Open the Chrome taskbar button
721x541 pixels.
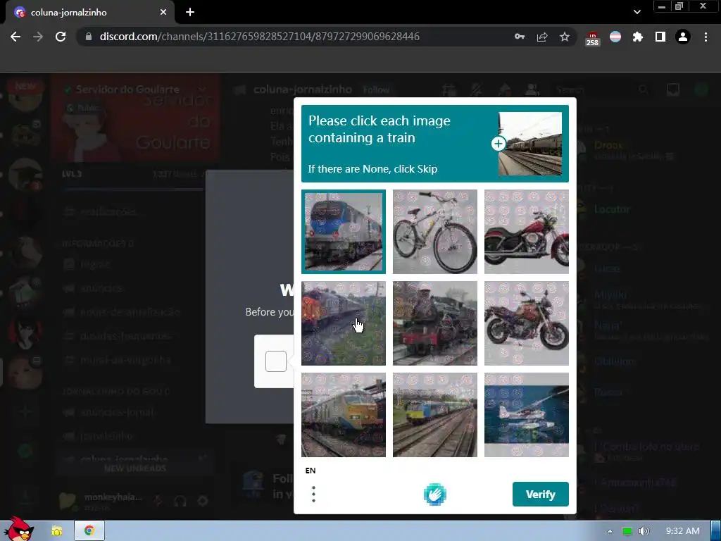pos(89,531)
